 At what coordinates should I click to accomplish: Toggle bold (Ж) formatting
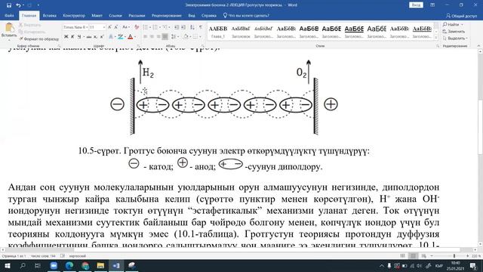click(66, 37)
